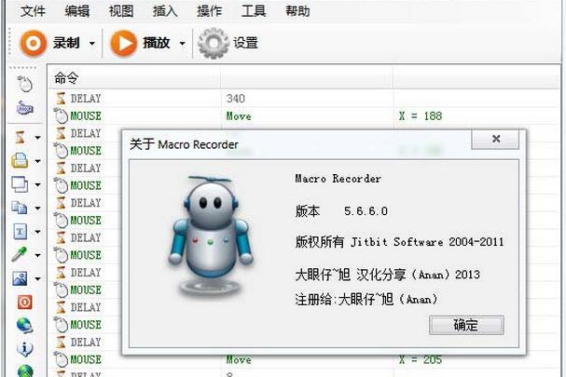
Task: Expand the image icon dropdown arrow
Action: pos(37,279)
